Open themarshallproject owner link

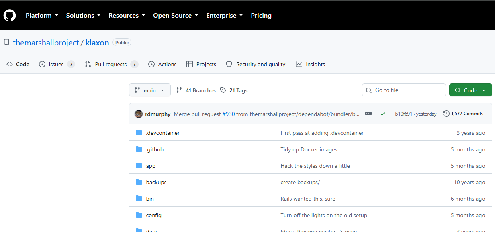pyautogui.click(x=46, y=43)
